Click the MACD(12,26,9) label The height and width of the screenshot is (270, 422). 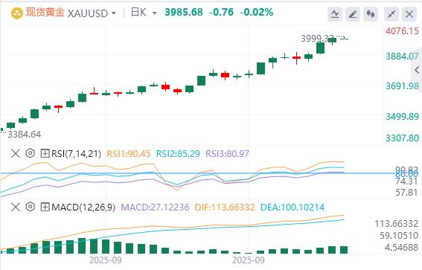(83, 208)
